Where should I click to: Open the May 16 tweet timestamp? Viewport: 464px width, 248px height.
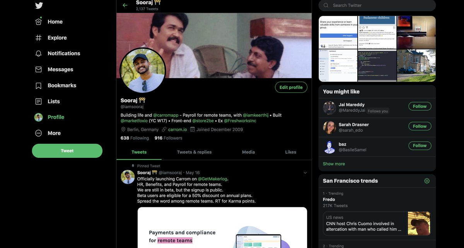click(193, 173)
